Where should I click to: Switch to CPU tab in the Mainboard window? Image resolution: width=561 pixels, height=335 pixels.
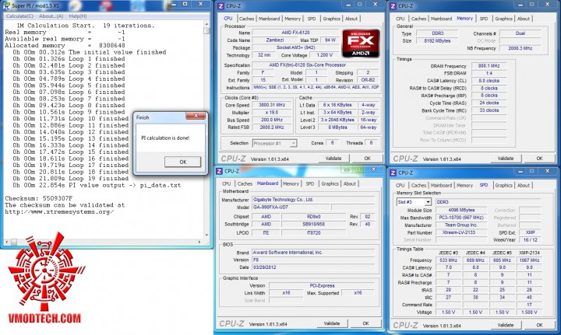[x=227, y=183]
